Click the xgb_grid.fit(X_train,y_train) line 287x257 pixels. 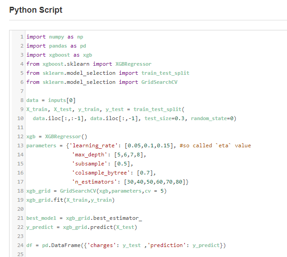[70, 200]
